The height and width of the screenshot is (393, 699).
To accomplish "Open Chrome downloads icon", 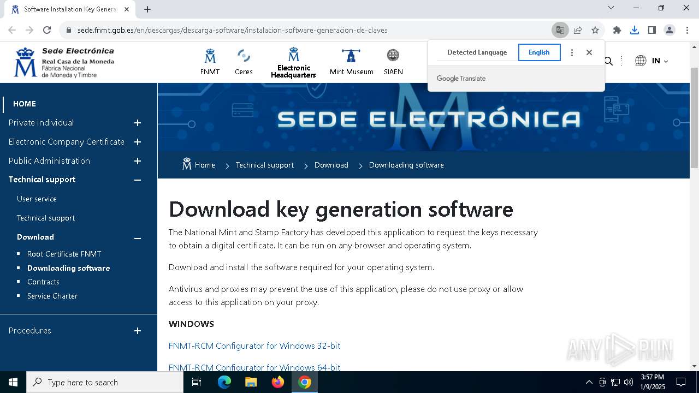I will [635, 30].
